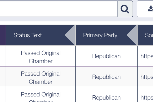The height and width of the screenshot is (102, 153).
Task: Expand the Status Text column triangle
Action: pyautogui.click(x=70, y=35)
